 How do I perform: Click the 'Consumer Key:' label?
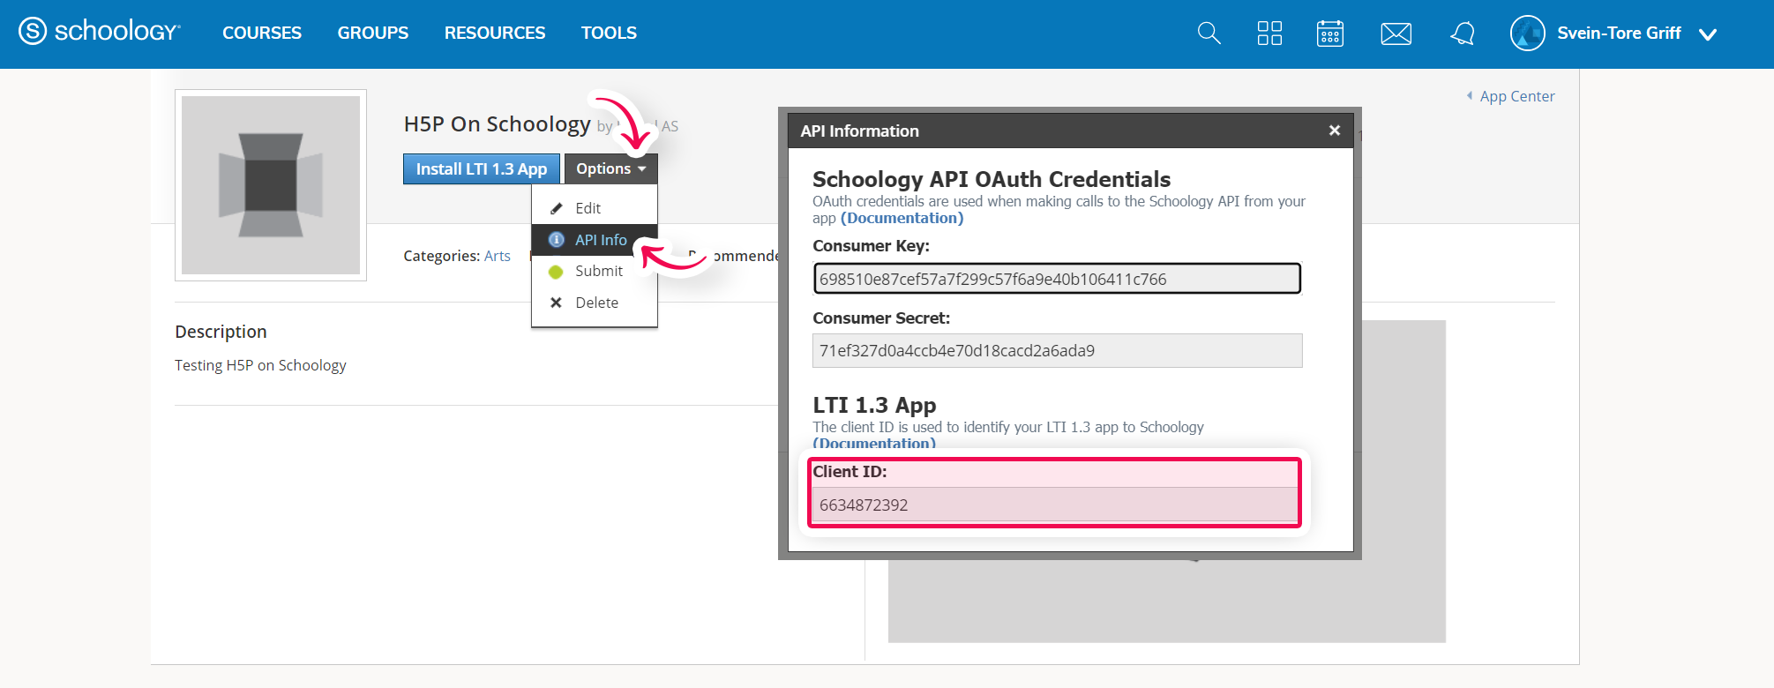point(871,246)
